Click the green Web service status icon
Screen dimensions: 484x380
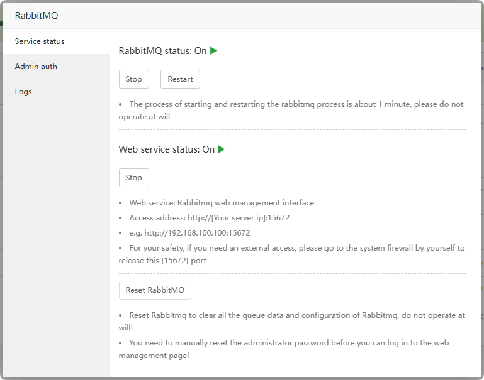tap(222, 149)
